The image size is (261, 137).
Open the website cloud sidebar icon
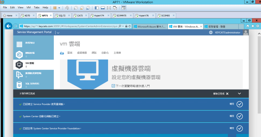[x=19, y=54]
